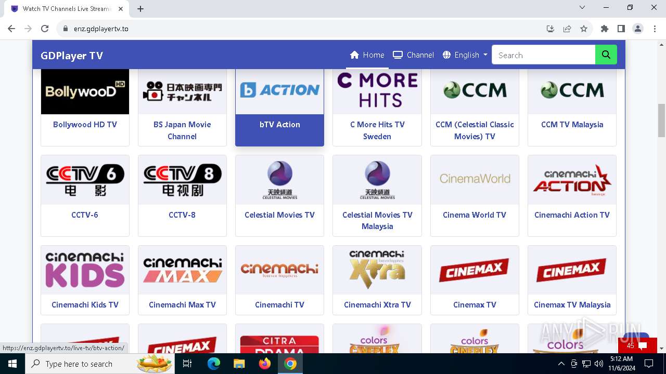Viewport: 666px width, 374px height.
Task: Open the Channel menu item
Action: (x=414, y=55)
